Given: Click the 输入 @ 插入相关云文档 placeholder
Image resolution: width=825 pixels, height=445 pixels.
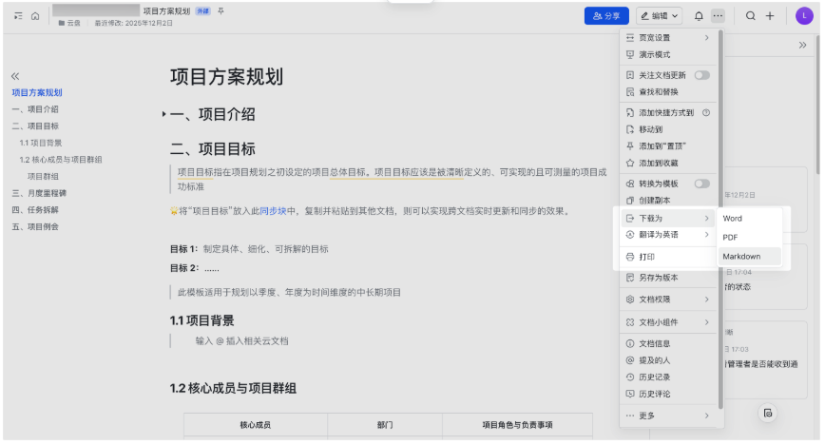Looking at the screenshot, I should pos(242,340).
